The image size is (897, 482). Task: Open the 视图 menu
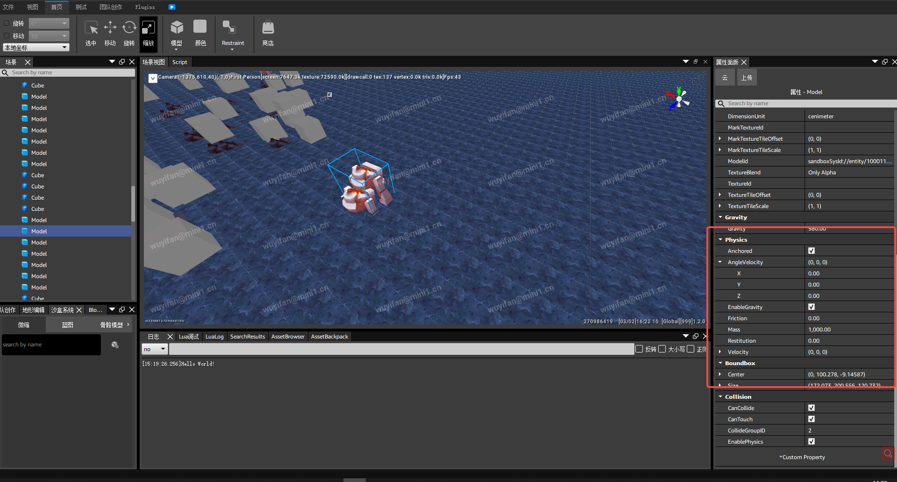coord(32,7)
